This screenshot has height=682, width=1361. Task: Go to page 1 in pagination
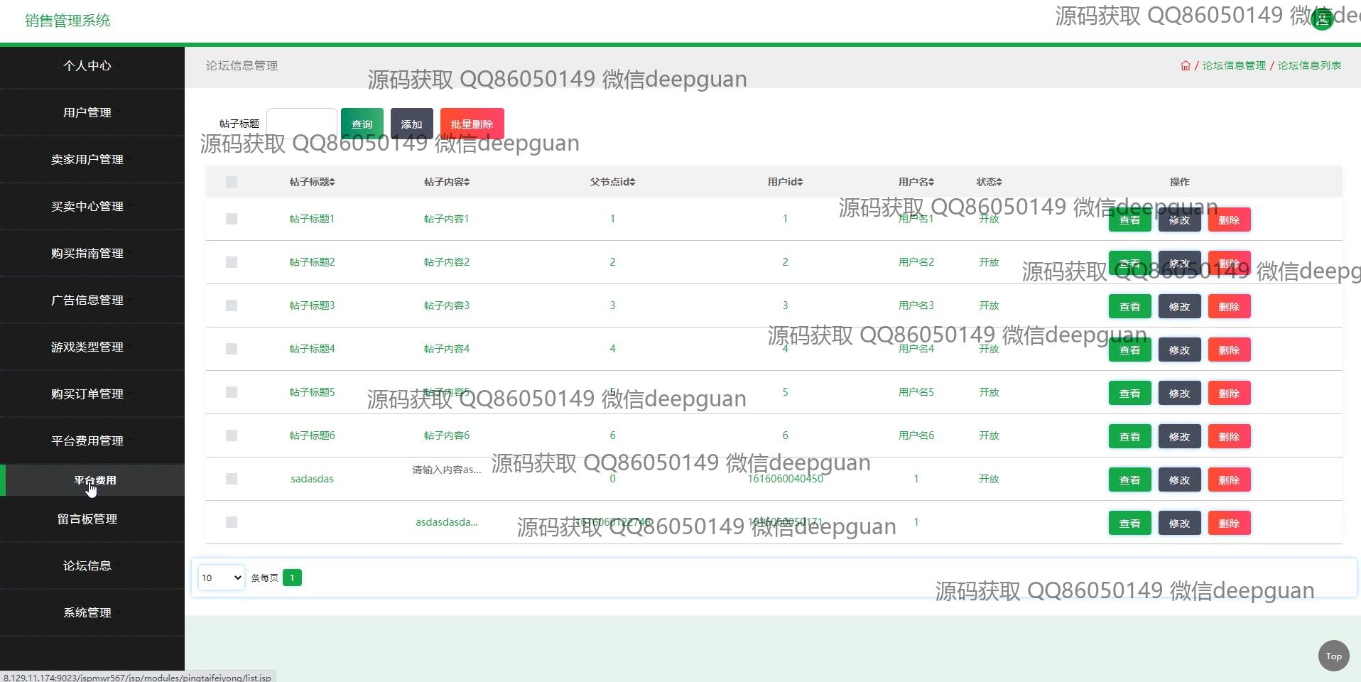tap(292, 578)
